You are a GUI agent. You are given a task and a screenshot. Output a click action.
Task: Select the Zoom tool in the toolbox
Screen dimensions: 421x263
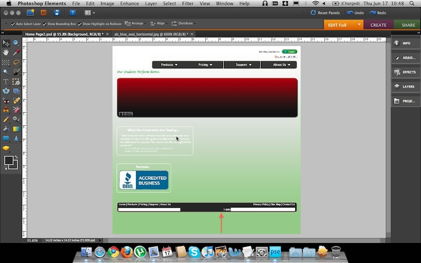16,43
